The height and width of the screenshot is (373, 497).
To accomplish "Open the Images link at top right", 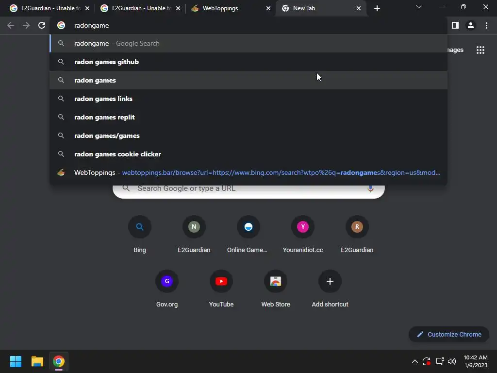I will [x=455, y=50].
